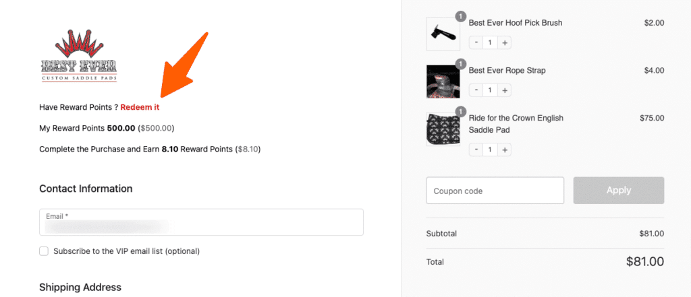The image size is (691, 297).
Task: Open the Rope Strap product thumbnail
Action: pyautogui.click(x=443, y=81)
